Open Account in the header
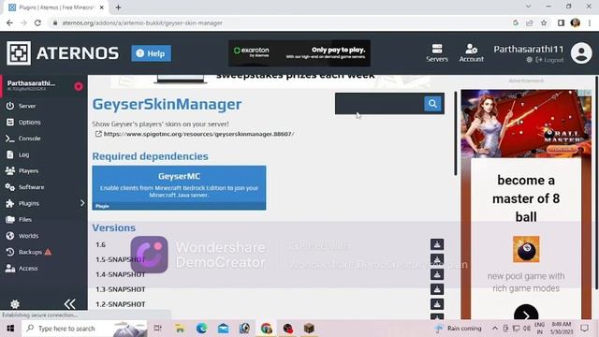 (x=471, y=53)
